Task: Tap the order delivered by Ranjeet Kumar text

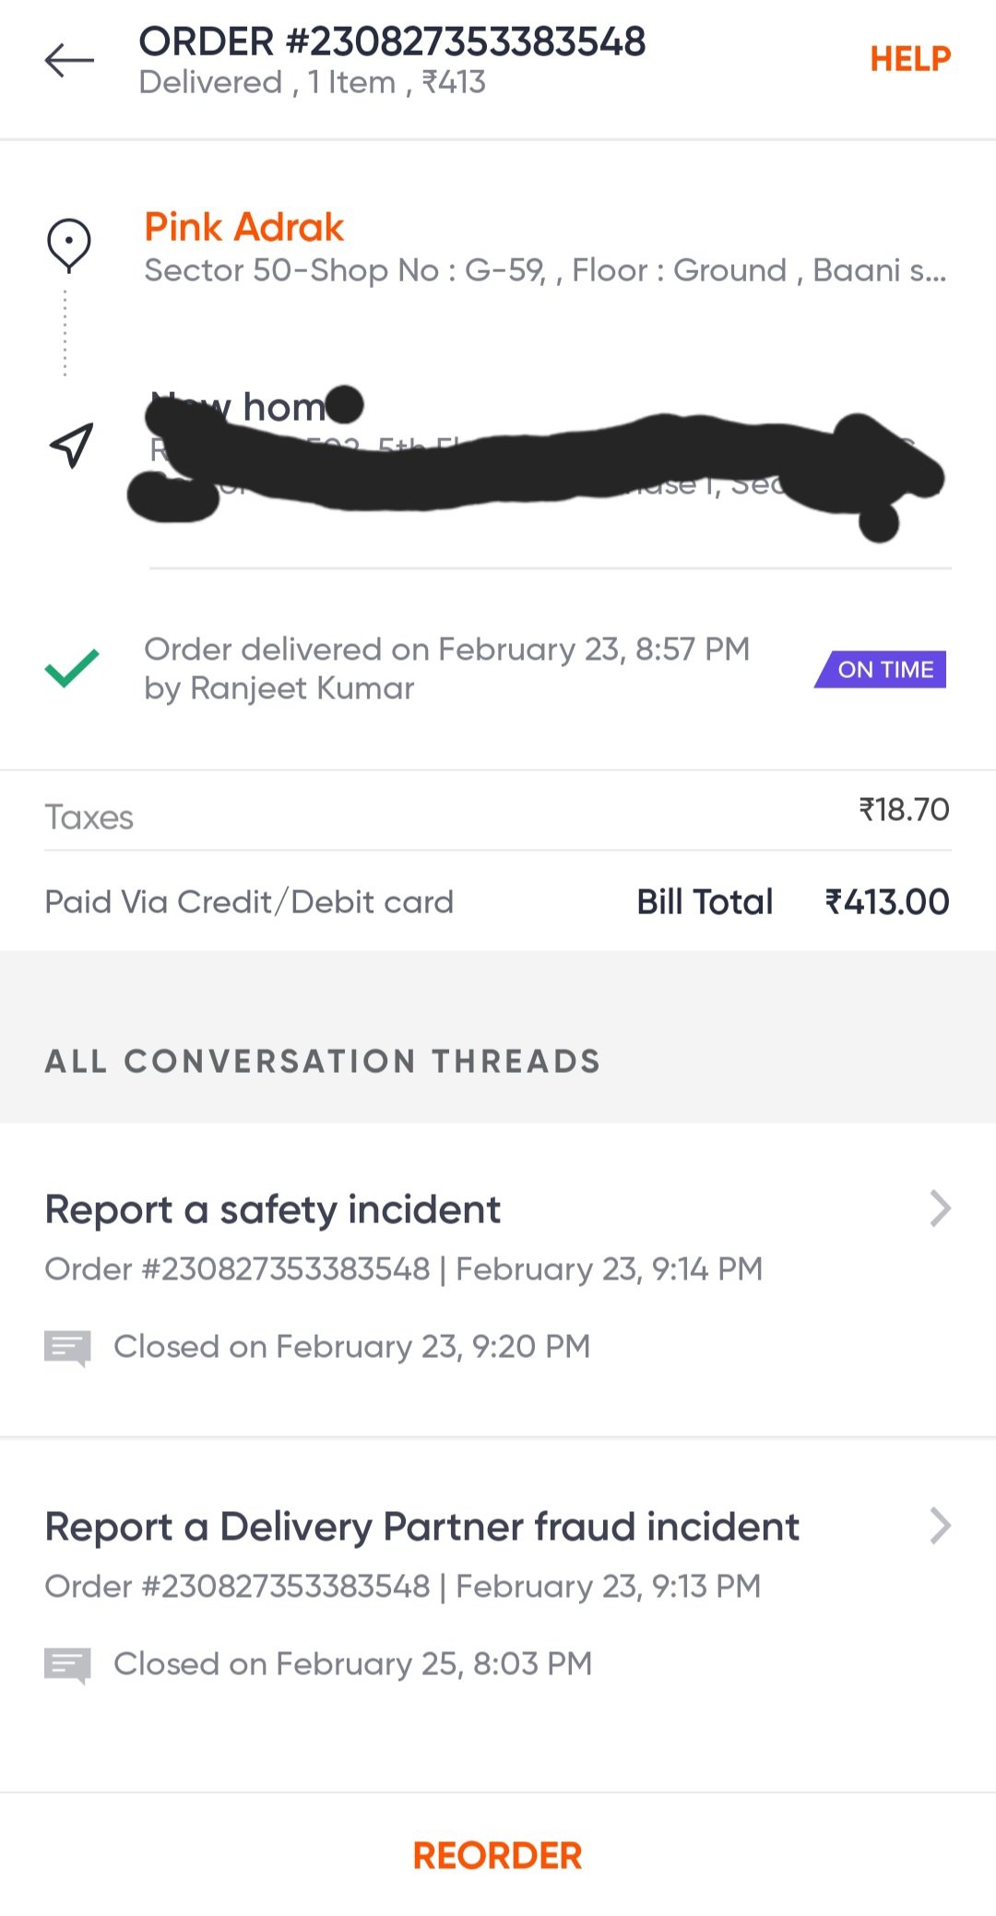Action: pyautogui.click(x=446, y=669)
